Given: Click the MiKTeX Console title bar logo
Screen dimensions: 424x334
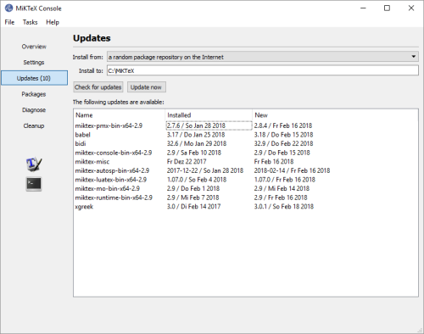Looking at the screenshot, I should (8, 8).
